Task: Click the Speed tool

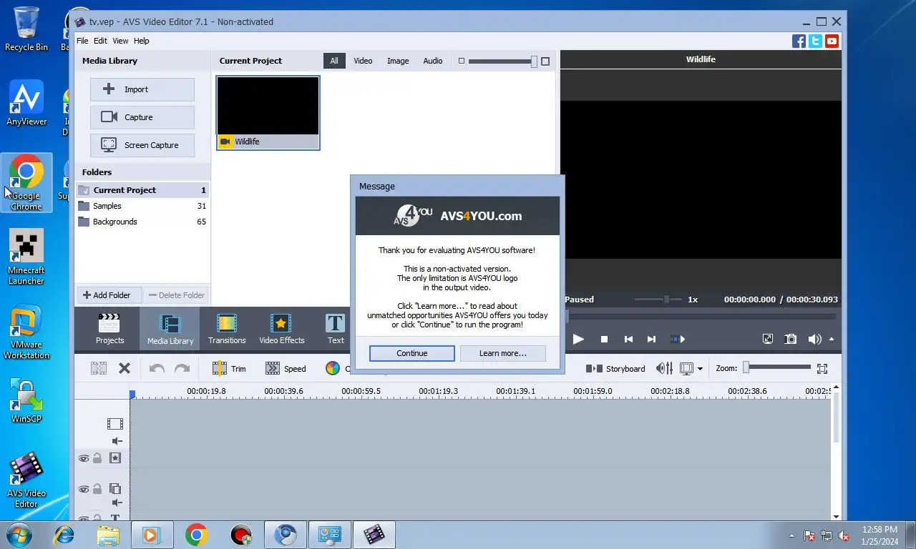Action: (x=286, y=369)
